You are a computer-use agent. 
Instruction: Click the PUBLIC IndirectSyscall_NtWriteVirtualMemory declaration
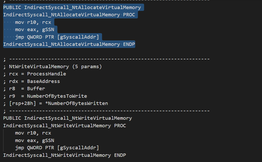(68, 118)
